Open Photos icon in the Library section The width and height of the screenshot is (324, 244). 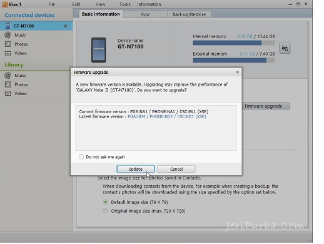(8, 84)
